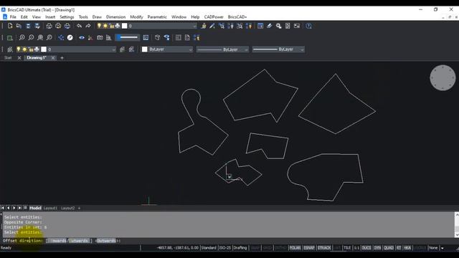Image resolution: width=459 pixels, height=258 pixels.
Task: Click the Properties panel icon
Action: (x=260, y=26)
